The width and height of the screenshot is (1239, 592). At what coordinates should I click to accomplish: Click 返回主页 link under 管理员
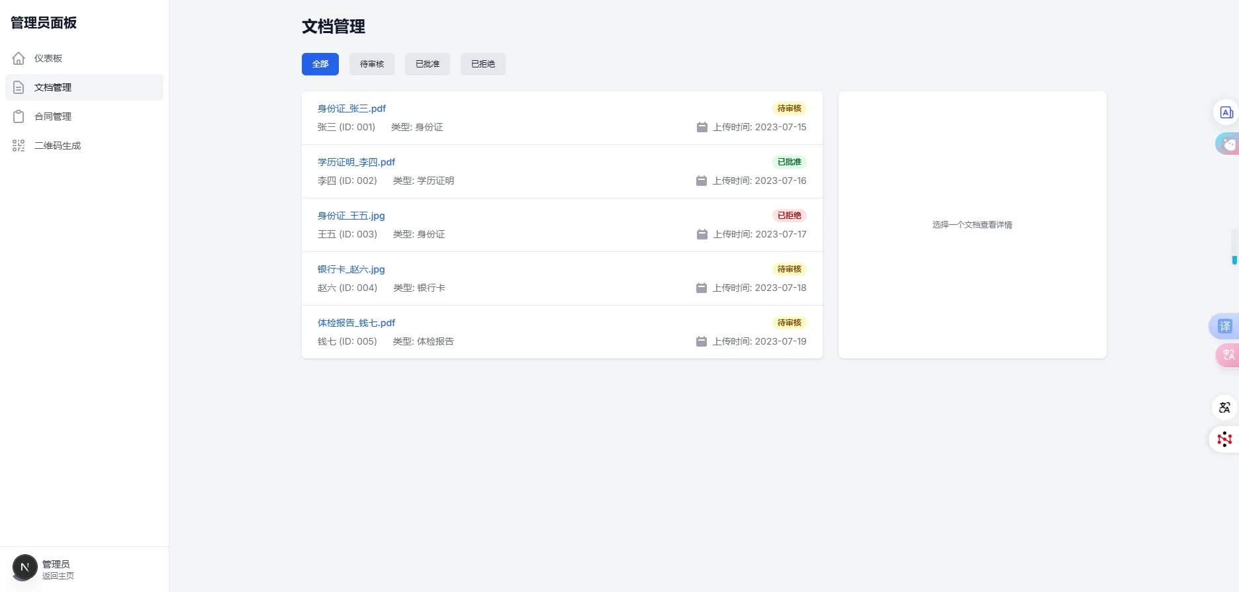(x=58, y=576)
